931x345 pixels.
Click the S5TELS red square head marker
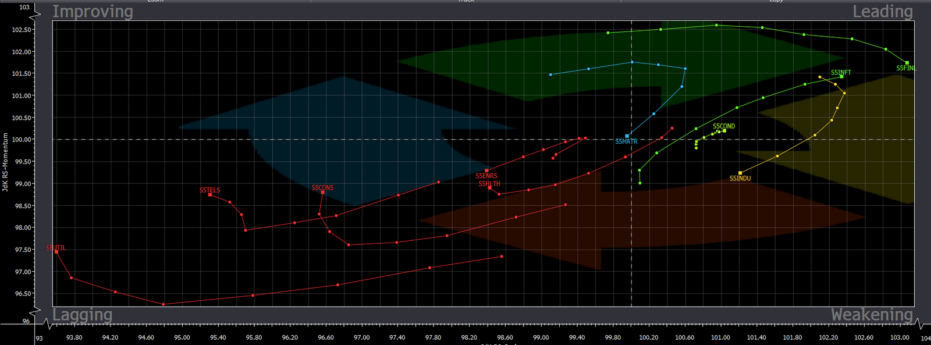click(210, 194)
